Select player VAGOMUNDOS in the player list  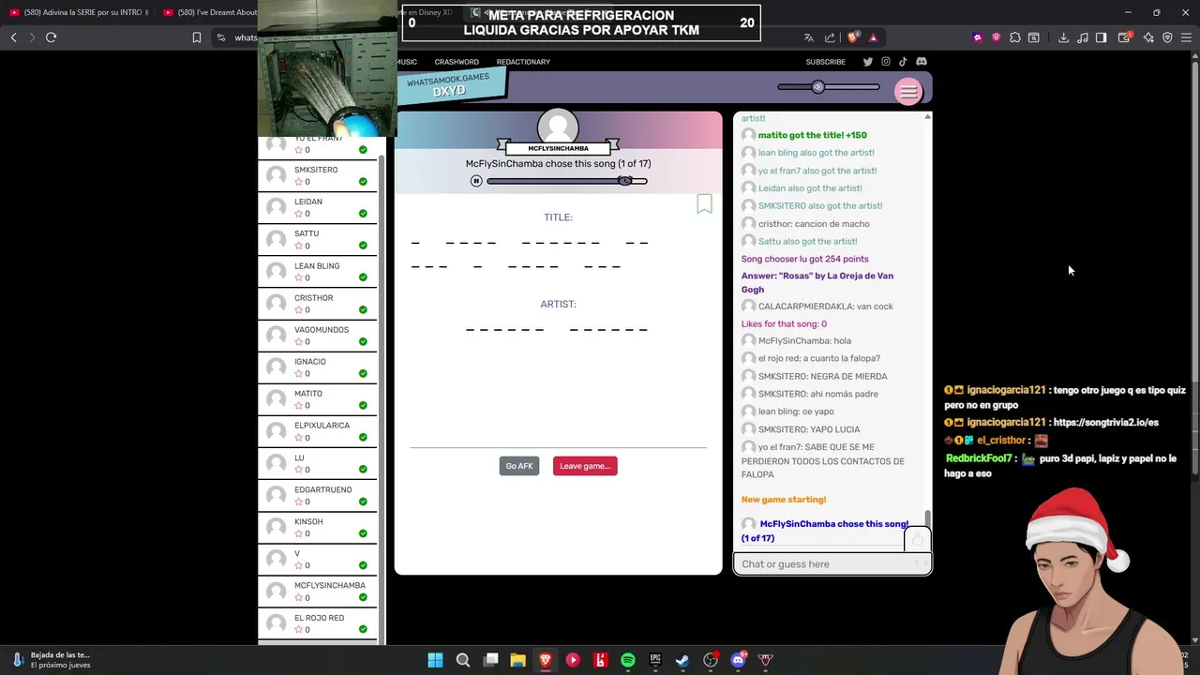(x=318, y=336)
